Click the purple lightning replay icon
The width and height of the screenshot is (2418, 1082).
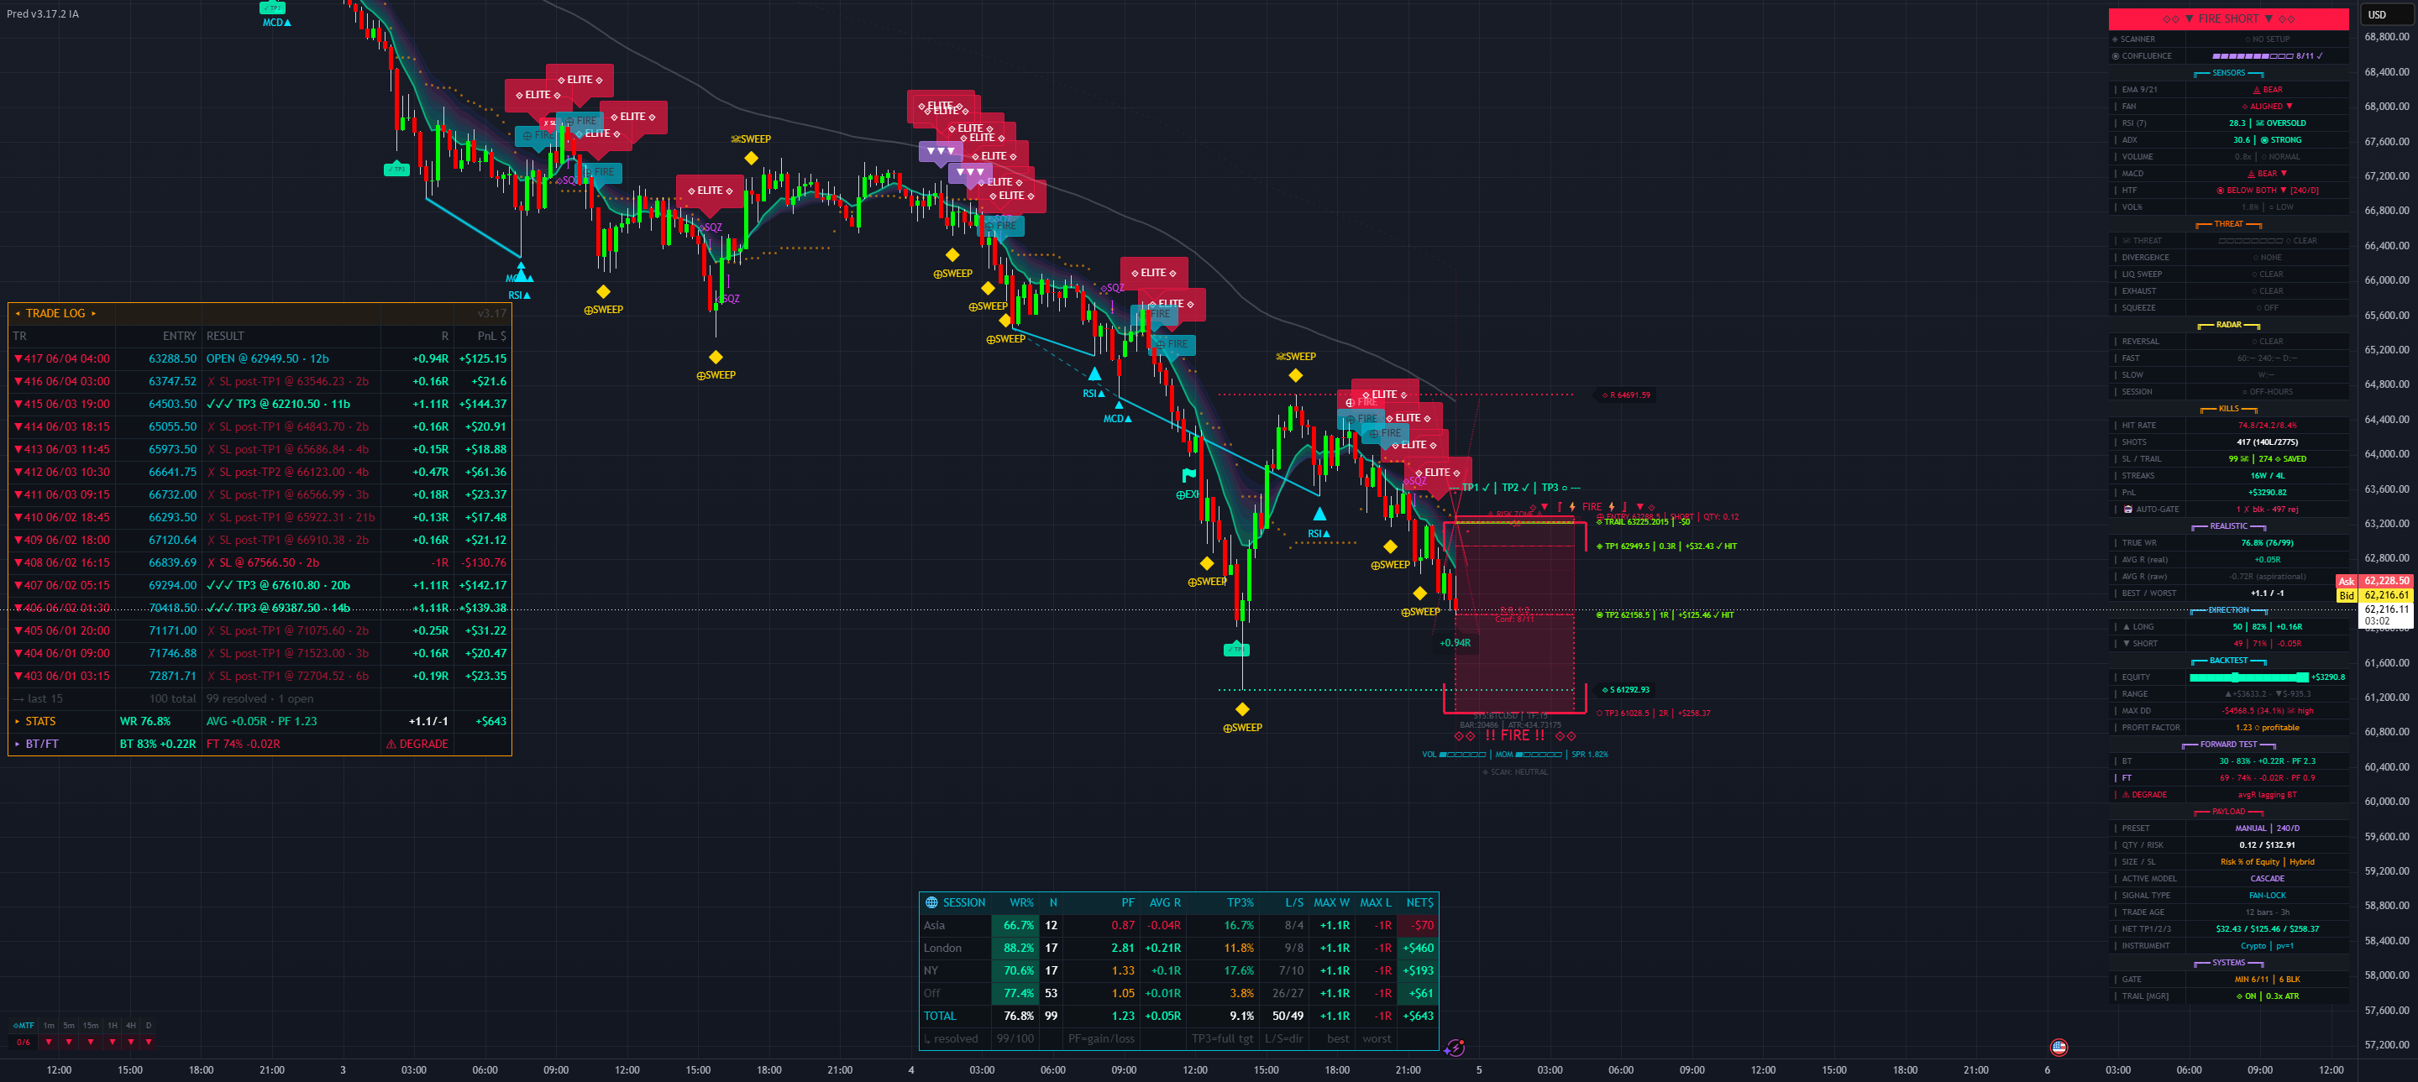(x=1454, y=1048)
